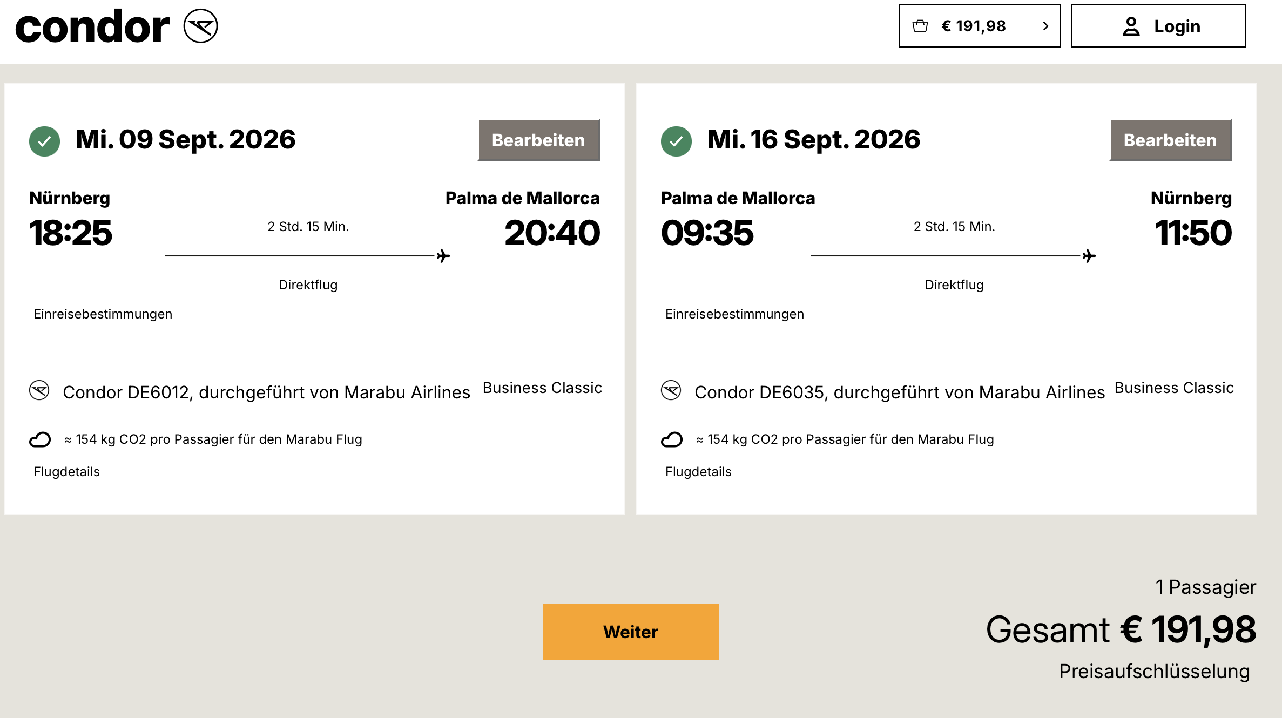
Task: Click the Condor logo in header
Action: click(x=116, y=26)
